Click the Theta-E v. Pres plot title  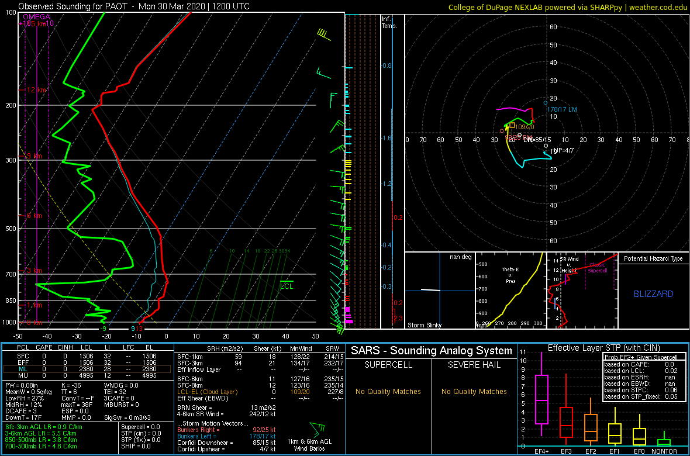(x=511, y=275)
